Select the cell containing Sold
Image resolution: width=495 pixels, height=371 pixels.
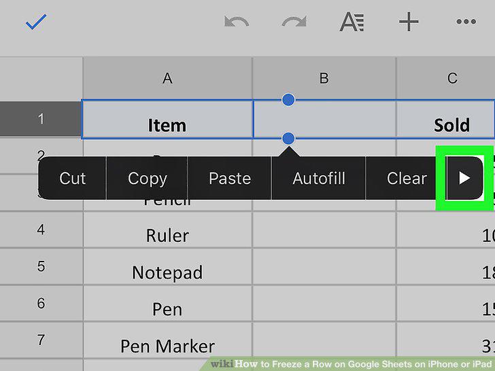[x=446, y=120]
